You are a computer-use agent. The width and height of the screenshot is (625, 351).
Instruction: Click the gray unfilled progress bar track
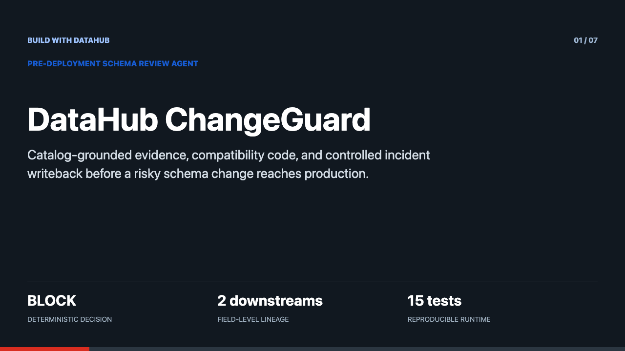point(357,349)
